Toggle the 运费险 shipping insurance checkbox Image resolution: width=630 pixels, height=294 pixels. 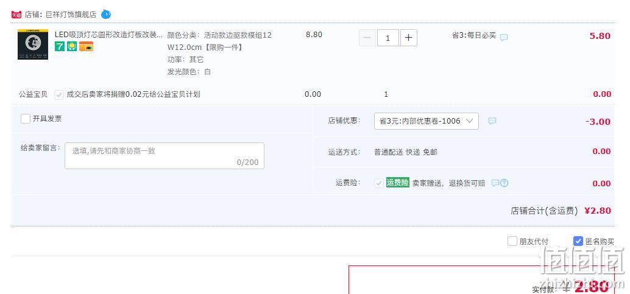tap(378, 183)
